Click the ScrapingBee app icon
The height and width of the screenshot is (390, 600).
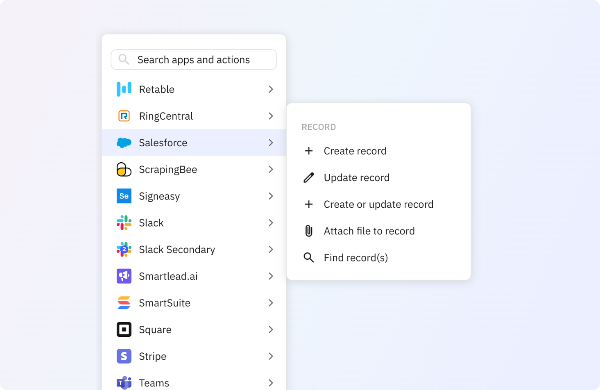click(124, 169)
